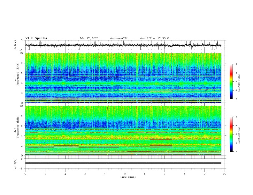Click the 'station=ATH' label
Viewport: 253px width, 195px height.
[119, 38]
